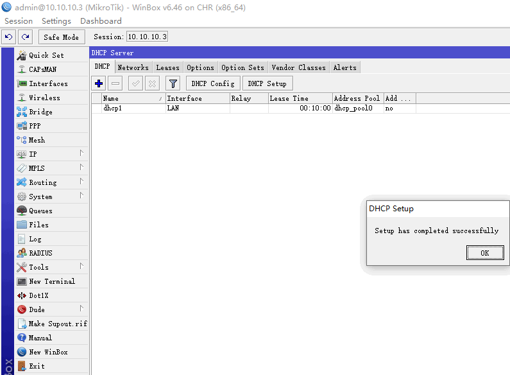Open the Dashboard menu
The image size is (510, 375).
click(101, 21)
